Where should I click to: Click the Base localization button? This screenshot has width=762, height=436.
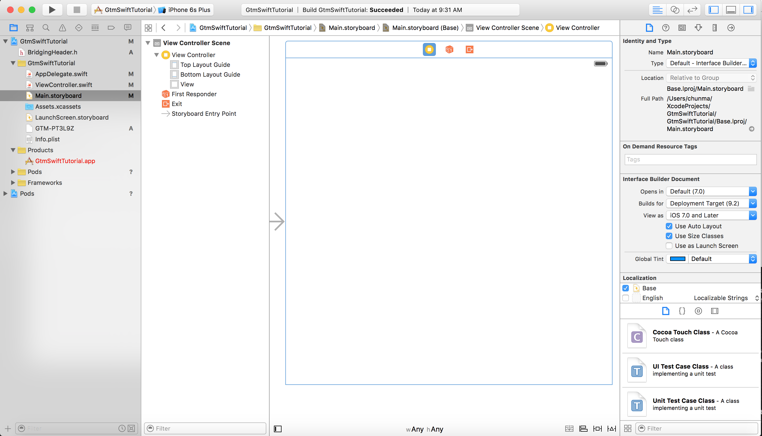[x=626, y=288]
